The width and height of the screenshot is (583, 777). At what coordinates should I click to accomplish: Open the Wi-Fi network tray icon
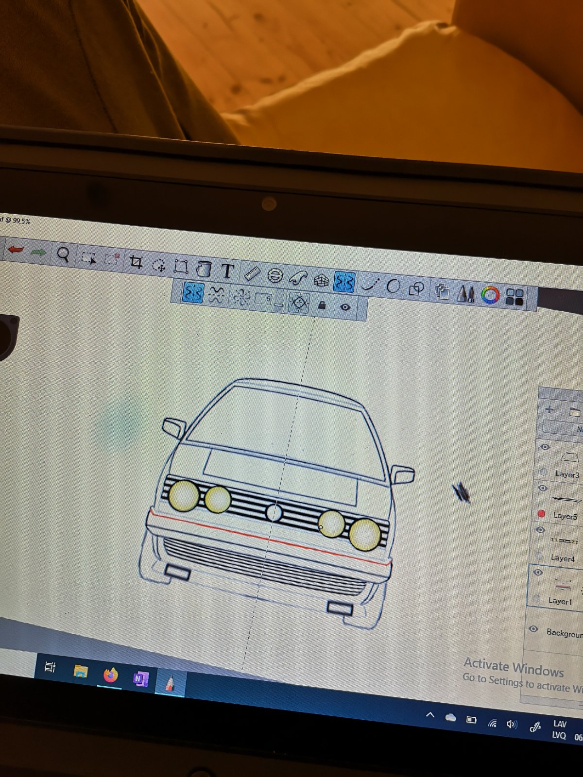[x=493, y=723]
